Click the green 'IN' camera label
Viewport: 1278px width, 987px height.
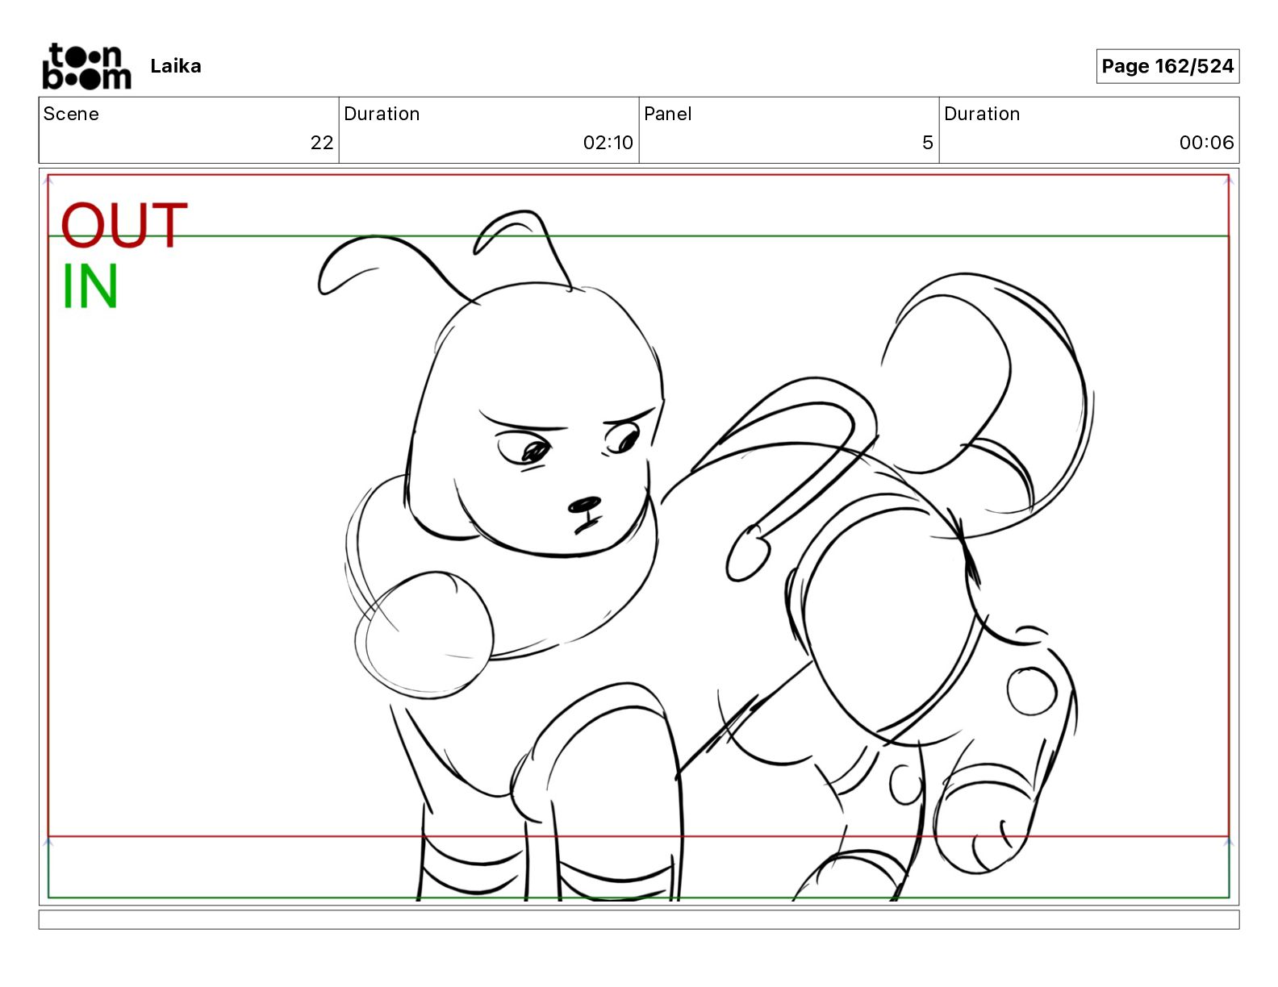90,286
